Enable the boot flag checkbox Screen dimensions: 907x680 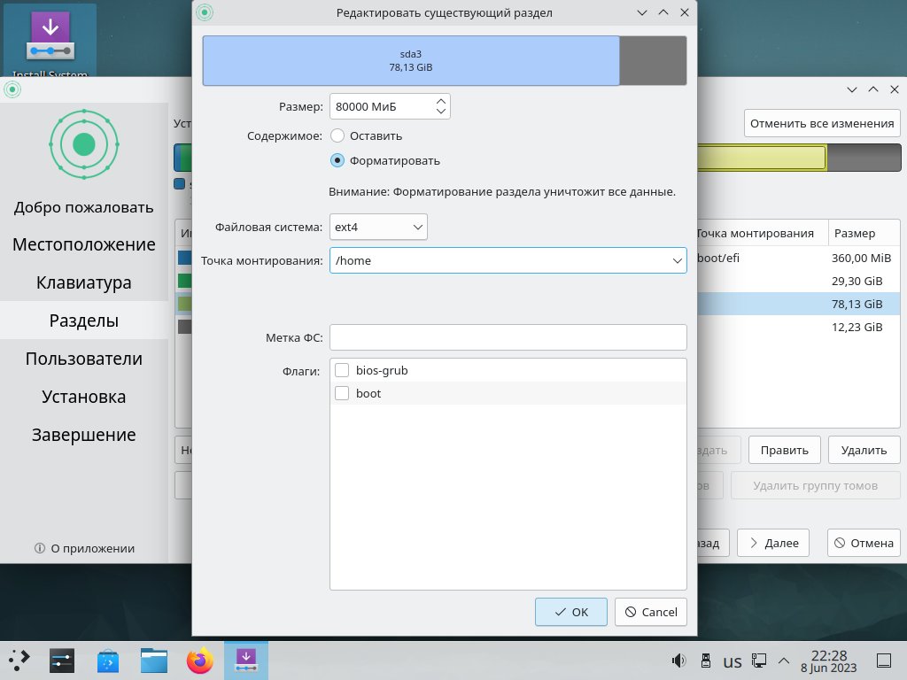coord(342,393)
